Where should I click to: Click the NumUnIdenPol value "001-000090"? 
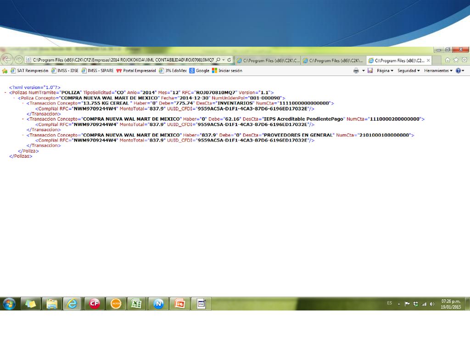(x=265, y=98)
